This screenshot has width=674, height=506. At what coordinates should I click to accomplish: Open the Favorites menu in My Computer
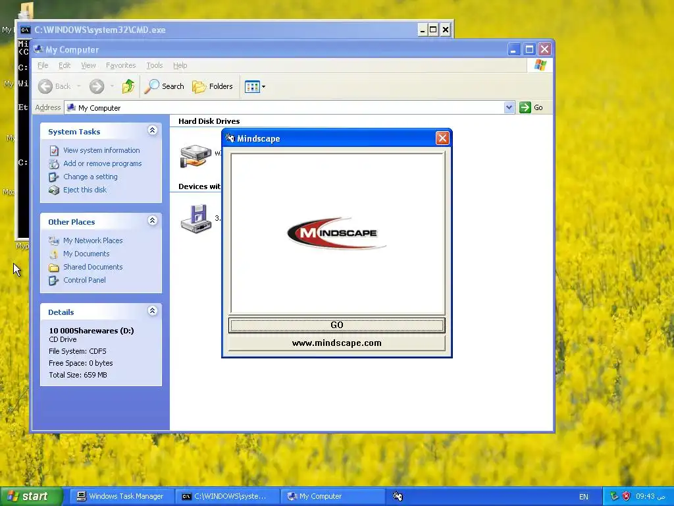[121, 65]
